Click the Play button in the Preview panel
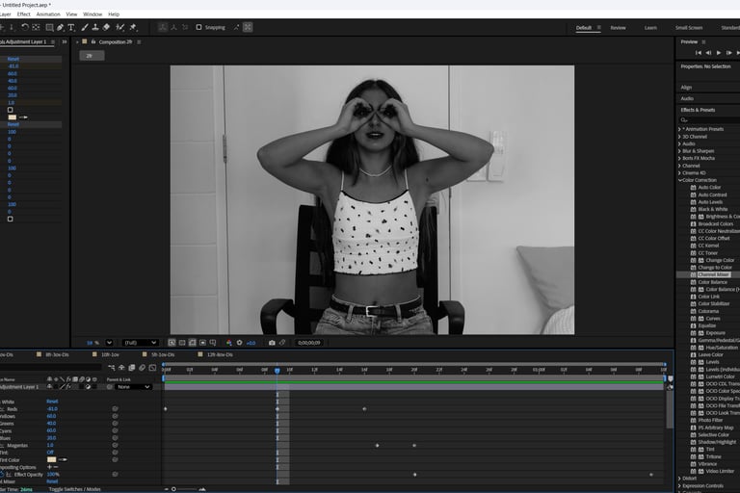The height and width of the screenshot is (493, 740). tap(718, 53)
